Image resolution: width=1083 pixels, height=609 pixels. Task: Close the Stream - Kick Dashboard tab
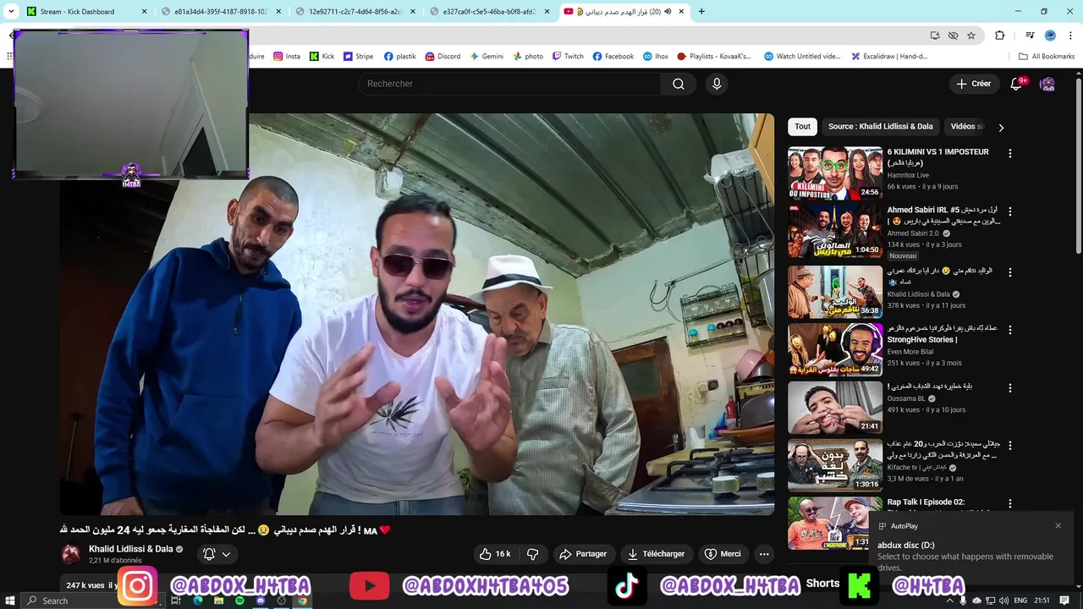(x=144, y=12)
